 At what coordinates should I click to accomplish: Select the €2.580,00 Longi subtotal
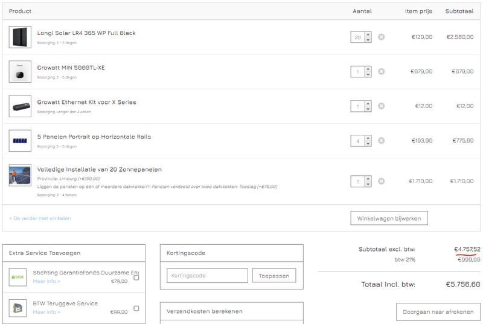[460, 37]
